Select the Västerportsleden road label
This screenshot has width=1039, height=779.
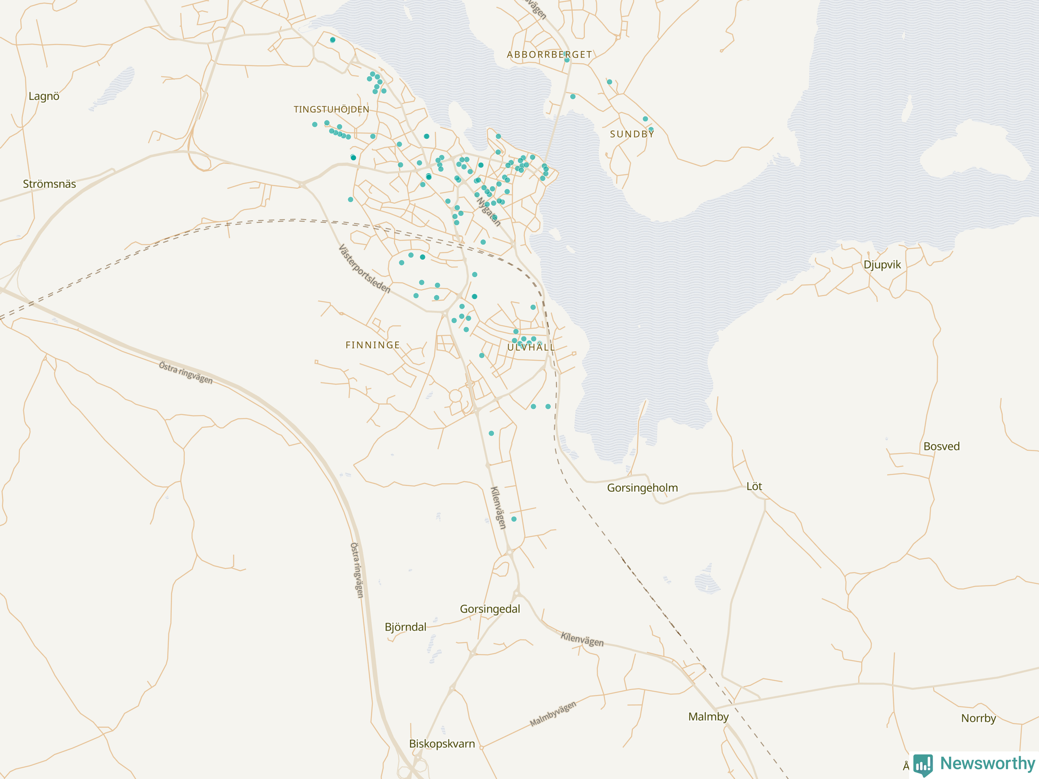pos(364,269)
